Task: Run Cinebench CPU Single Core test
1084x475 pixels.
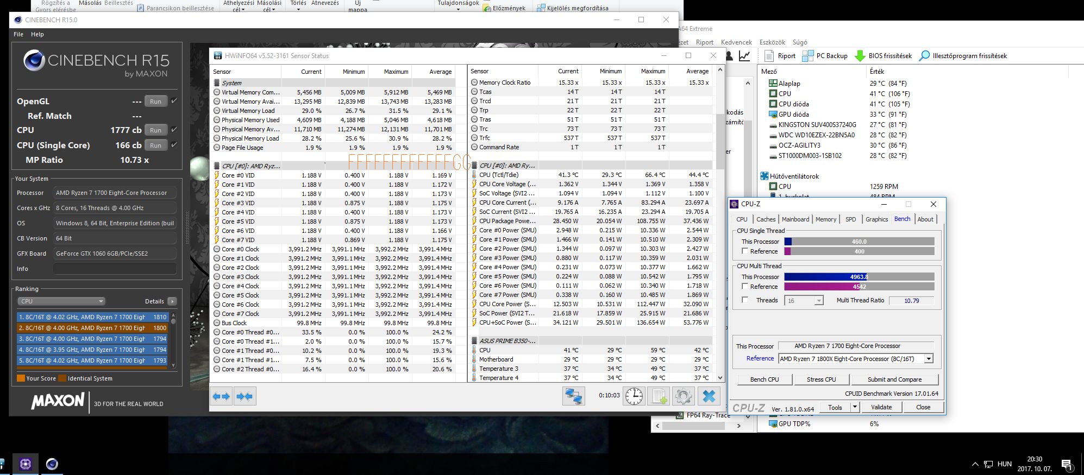Action: click(155, 145)
